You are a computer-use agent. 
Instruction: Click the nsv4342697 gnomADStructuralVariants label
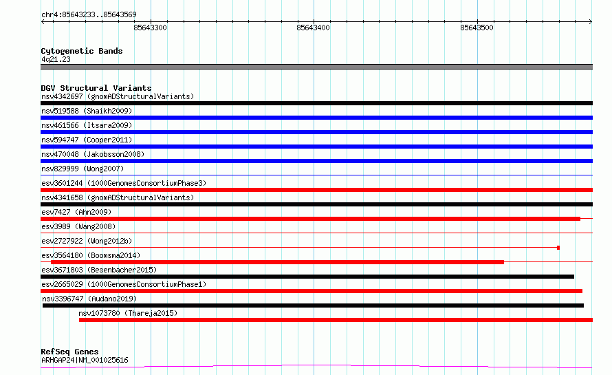[118, 96]
